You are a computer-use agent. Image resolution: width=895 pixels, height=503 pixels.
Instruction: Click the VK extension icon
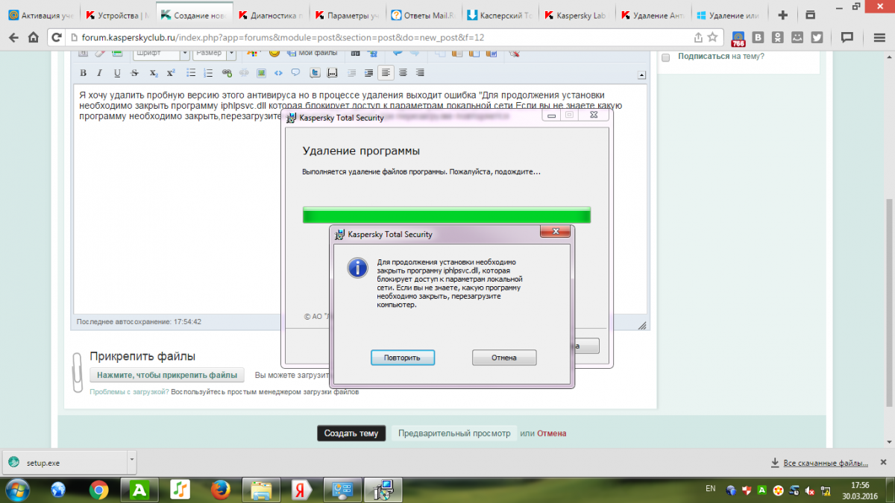pos(759,37)
